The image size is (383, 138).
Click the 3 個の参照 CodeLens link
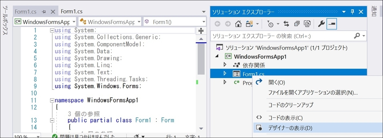click(x=84, y=114)
